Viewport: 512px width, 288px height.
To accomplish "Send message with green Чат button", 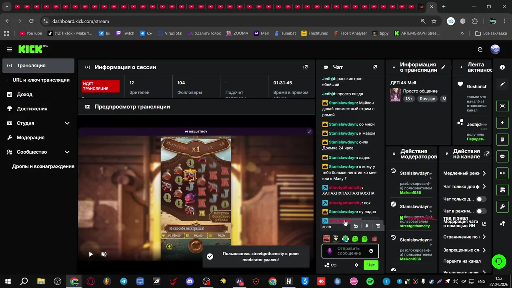I will tap(371, 265).
